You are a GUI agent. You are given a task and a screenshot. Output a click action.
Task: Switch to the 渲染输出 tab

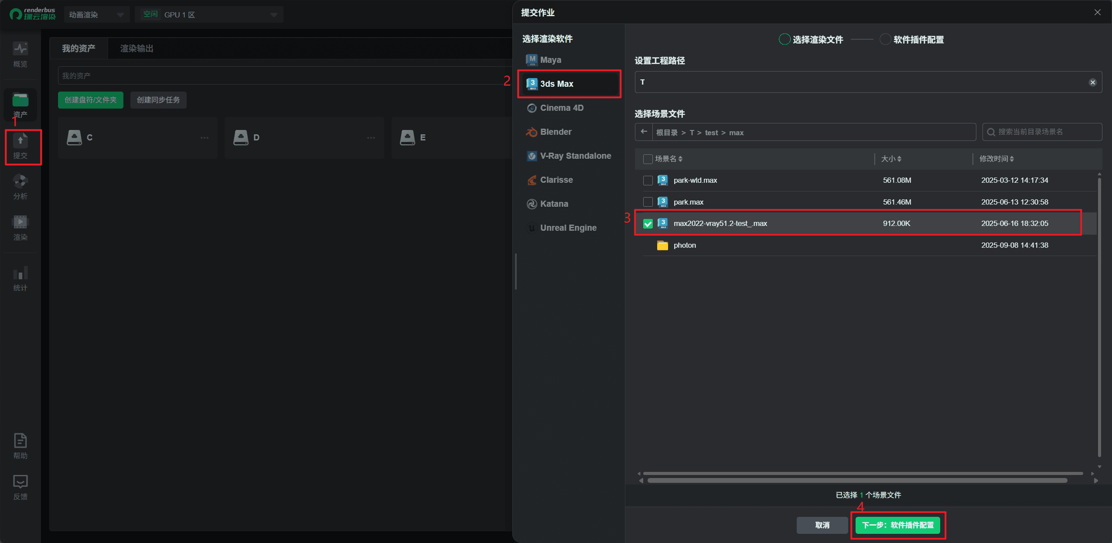[137, 48]
